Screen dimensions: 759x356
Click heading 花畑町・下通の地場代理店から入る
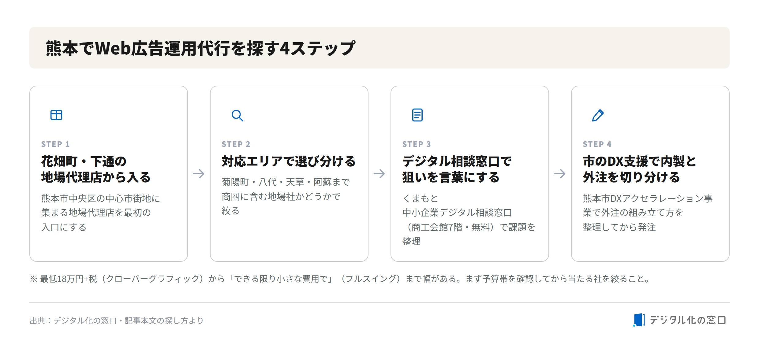coord(96,169)
